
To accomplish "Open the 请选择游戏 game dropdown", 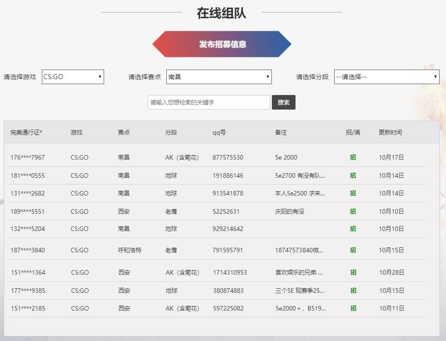I will 72,76.
